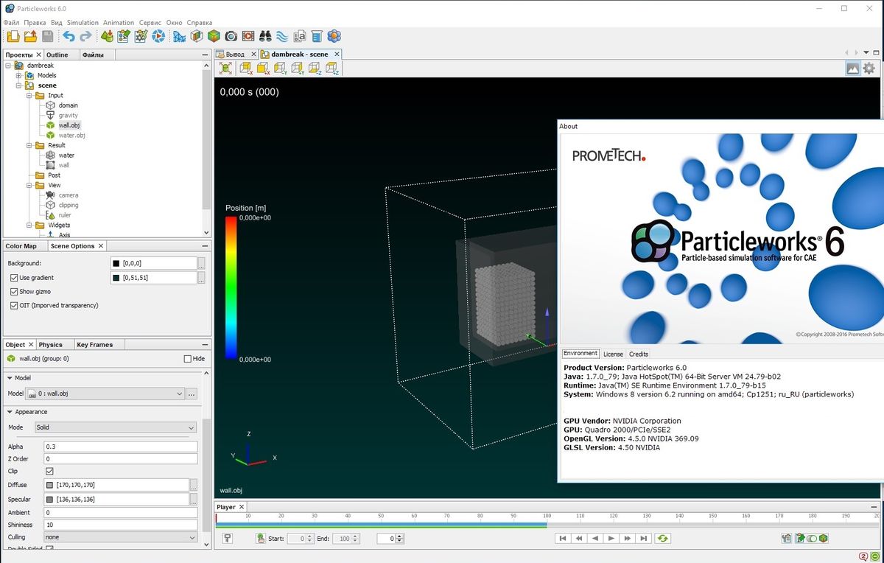The width and height of the screenshot is (884, 563).
Task: Switch to the License tab in About dialog
Action: click(x=613, y=354)
